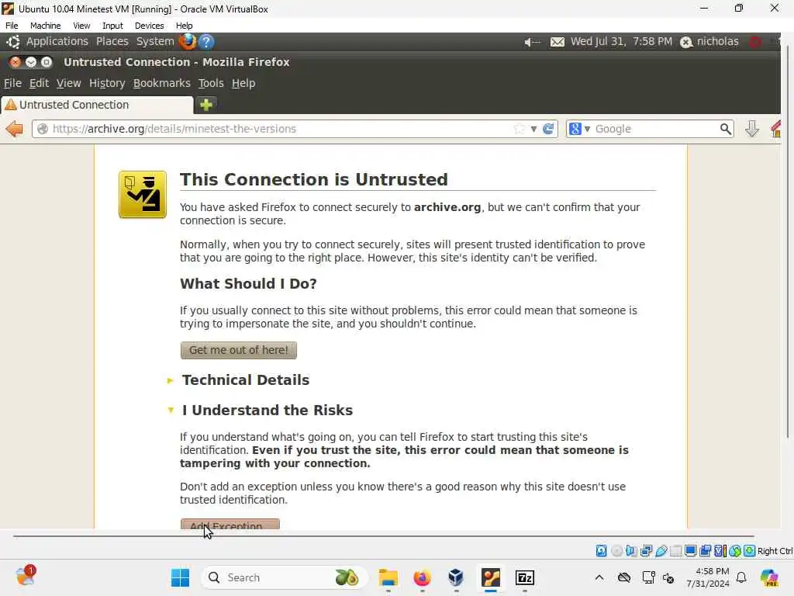
Task: Open the Ubuntu Places menu
Action: [112, 42]
